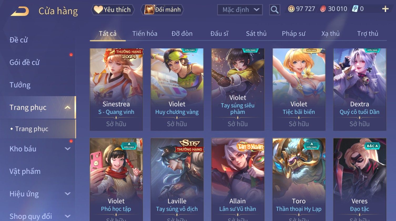
Task: Select the Sát thủ tab
Action: click(x=256, y=34)
